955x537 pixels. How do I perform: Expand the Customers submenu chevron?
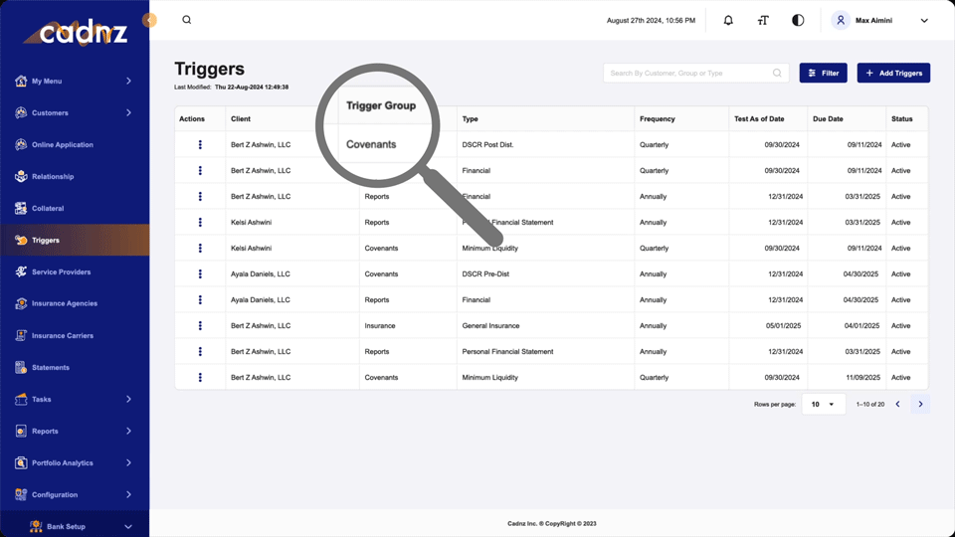click(128, 113)
